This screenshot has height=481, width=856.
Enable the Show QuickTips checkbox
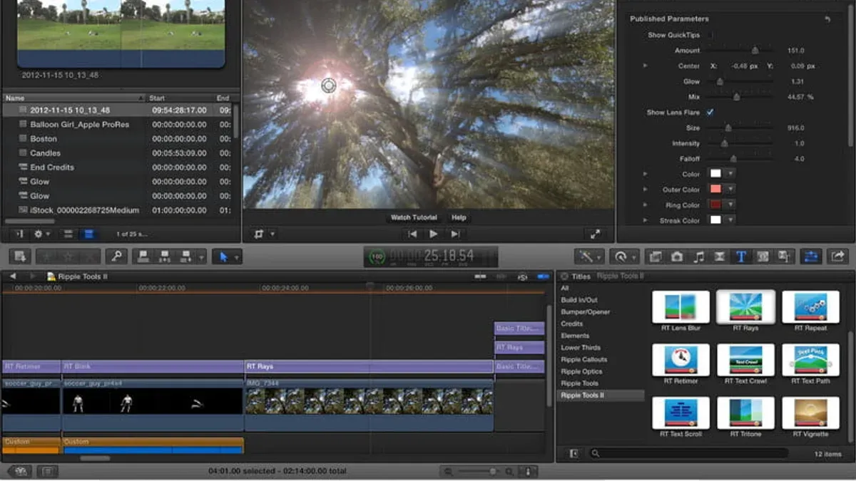710,35
